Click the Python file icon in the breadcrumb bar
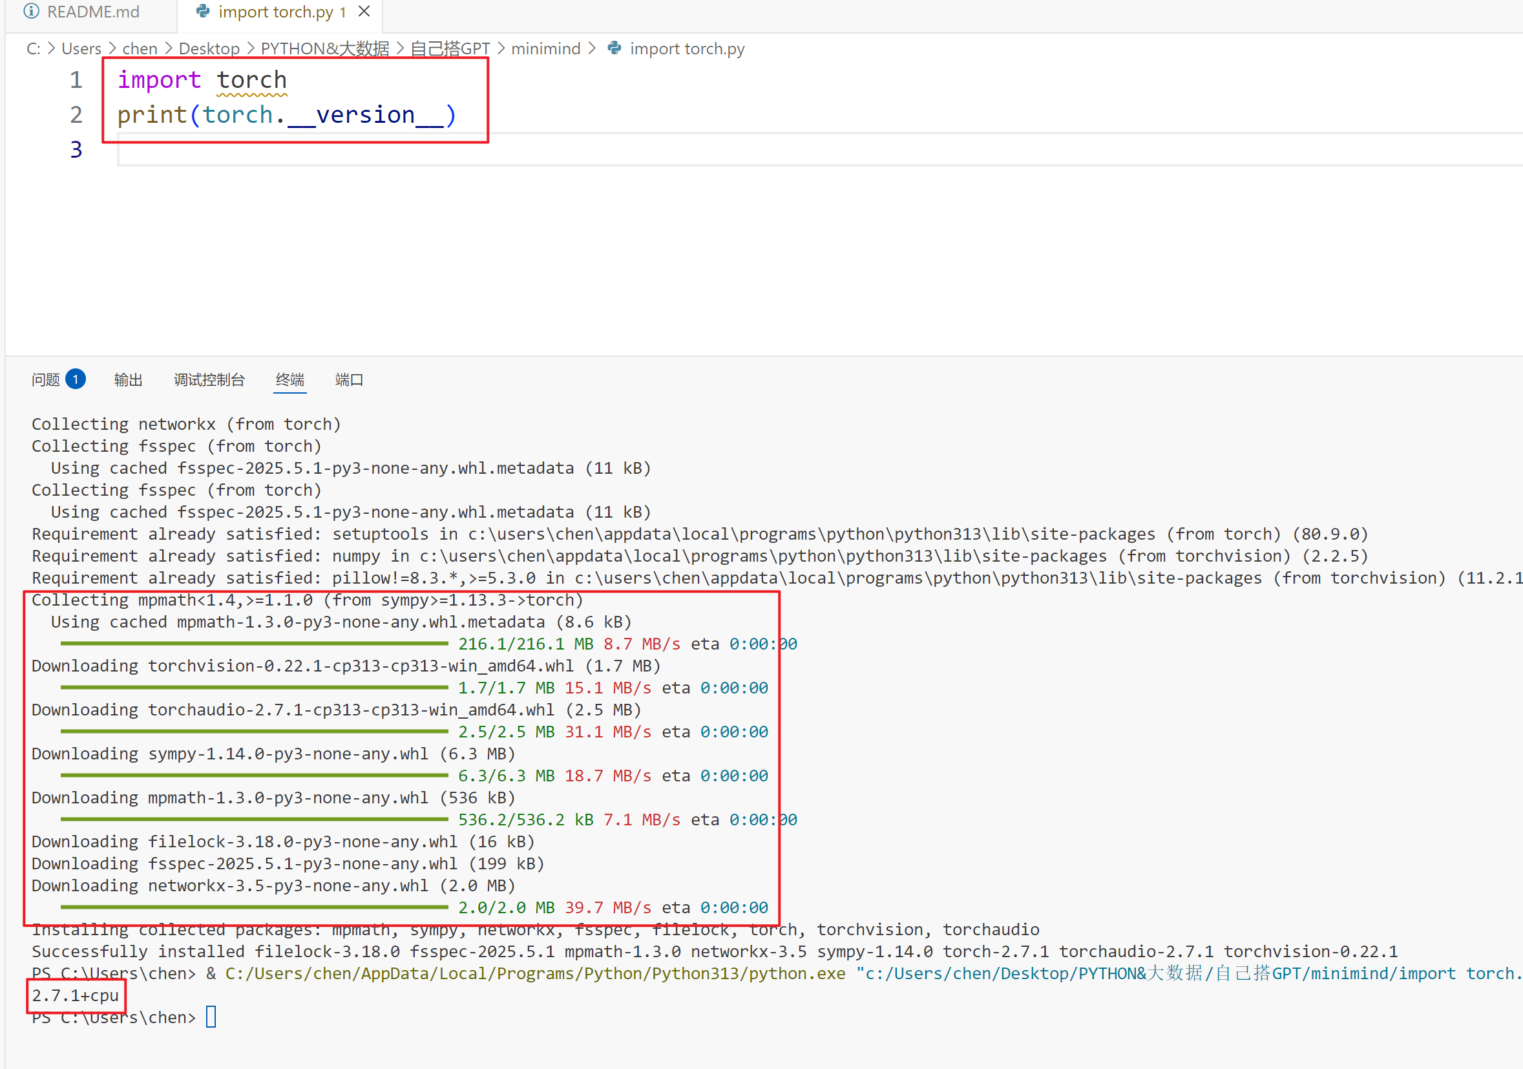Image resolution: width=1523 pixels, height=1069 pixels. [614, 48]
